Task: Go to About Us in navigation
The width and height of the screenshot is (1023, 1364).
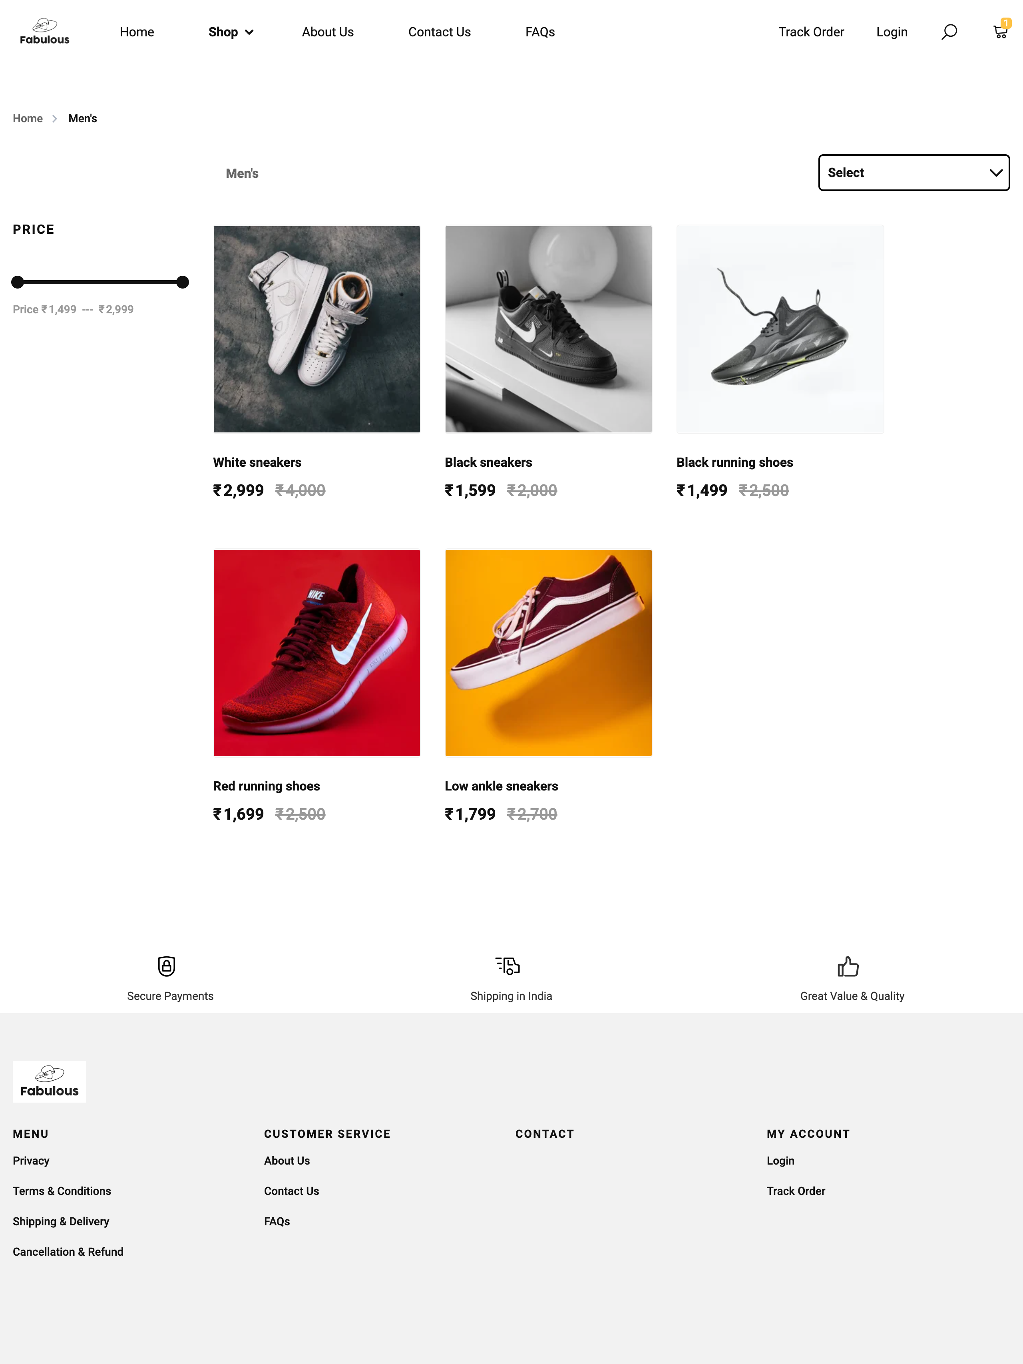Action: click(x=327, y=32)
